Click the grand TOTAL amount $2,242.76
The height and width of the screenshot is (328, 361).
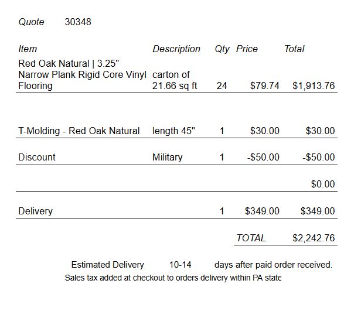pyautogui.click(x=314, y=238)
